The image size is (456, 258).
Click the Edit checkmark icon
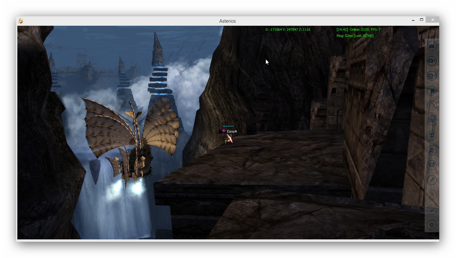click(432, 210)
